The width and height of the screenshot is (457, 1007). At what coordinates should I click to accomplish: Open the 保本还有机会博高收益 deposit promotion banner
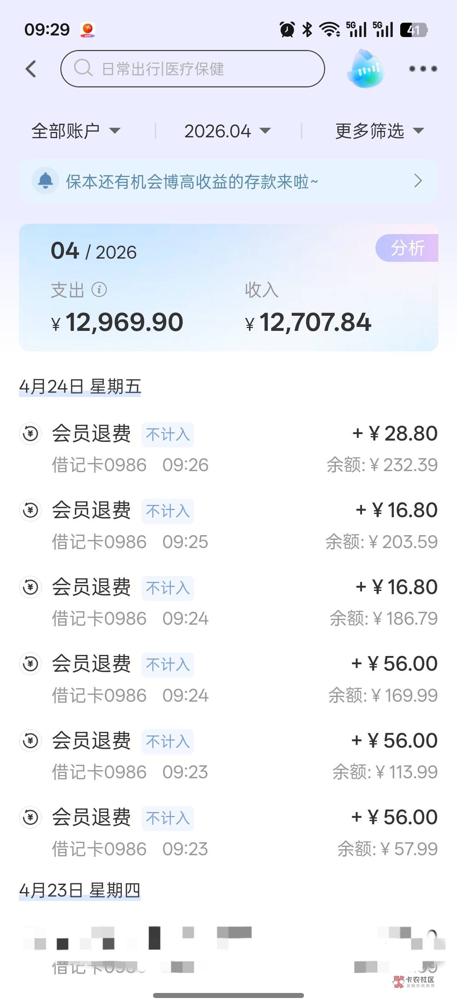[x=191, y=182]
